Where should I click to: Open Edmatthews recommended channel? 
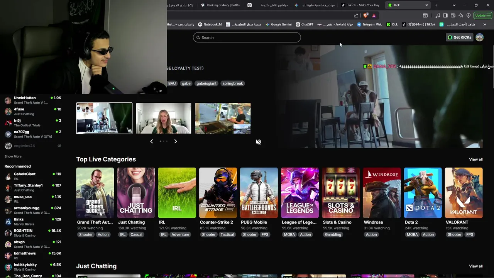(33, 256)
